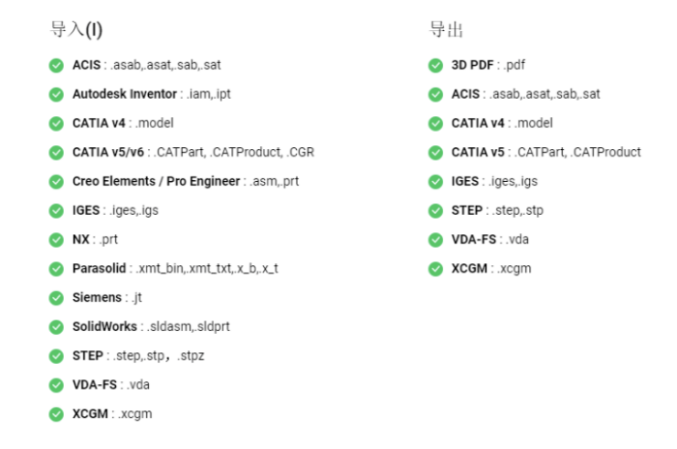Click the import STEP .stpz entry
This screenshot has height=449, width=677.
pos(138,356)
